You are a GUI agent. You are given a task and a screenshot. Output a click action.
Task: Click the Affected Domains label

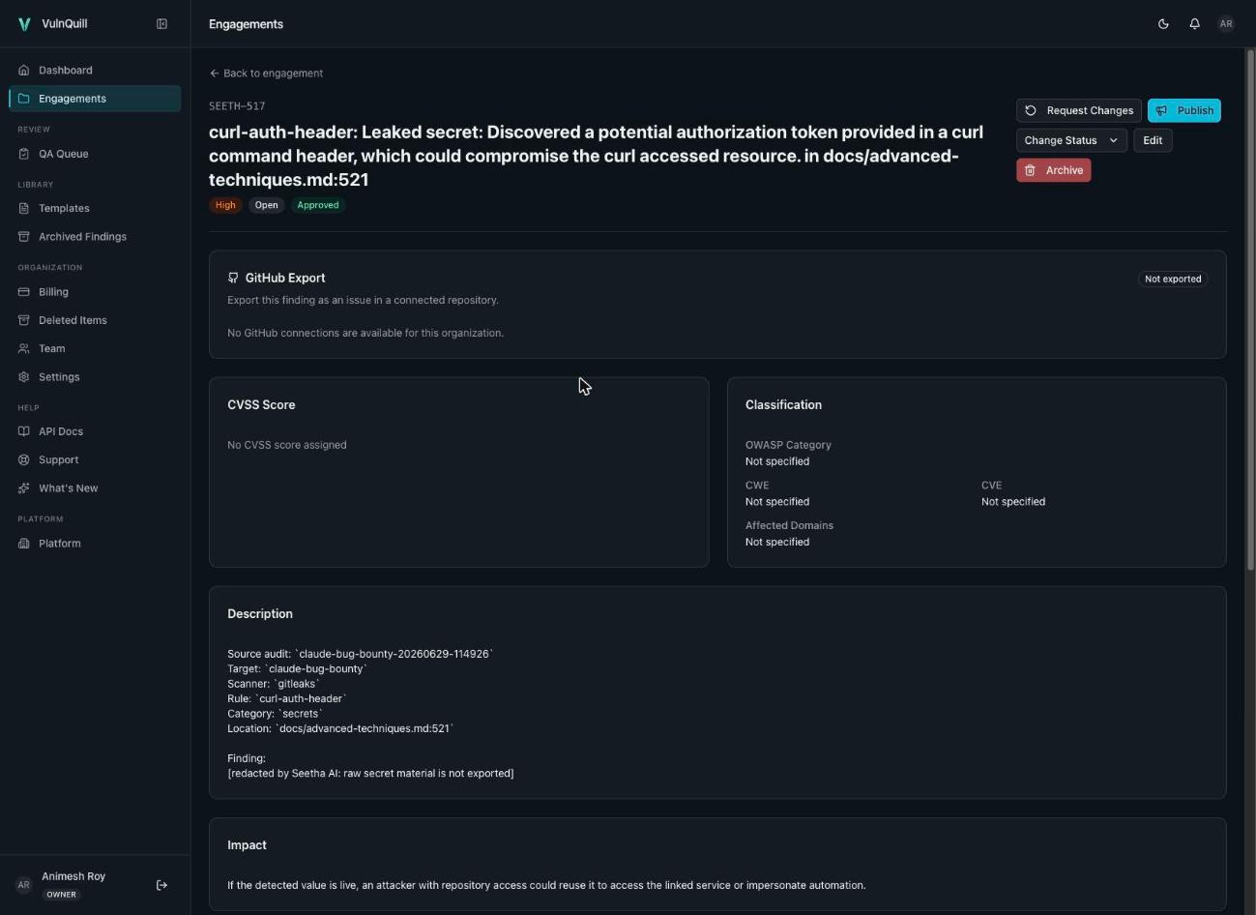pyautogui.click(x=789, y=526)
